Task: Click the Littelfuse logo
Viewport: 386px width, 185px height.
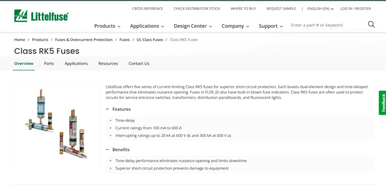Action: [x=41, y=16]
